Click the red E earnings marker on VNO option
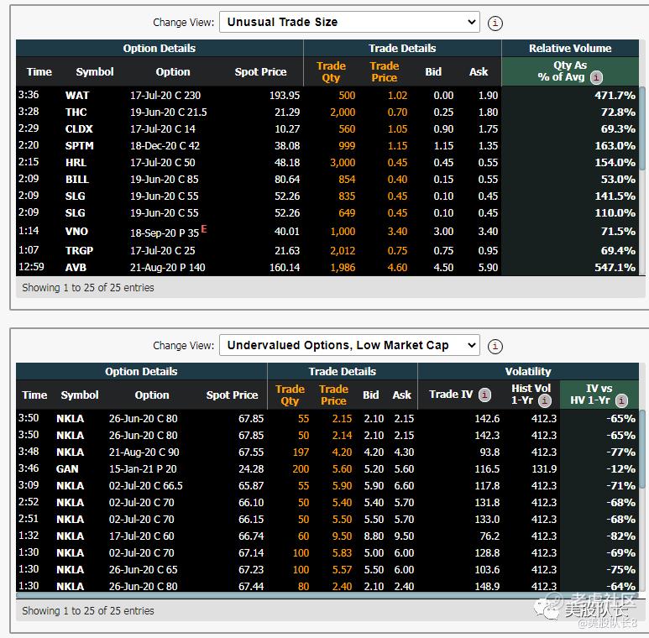 [204, 229]
